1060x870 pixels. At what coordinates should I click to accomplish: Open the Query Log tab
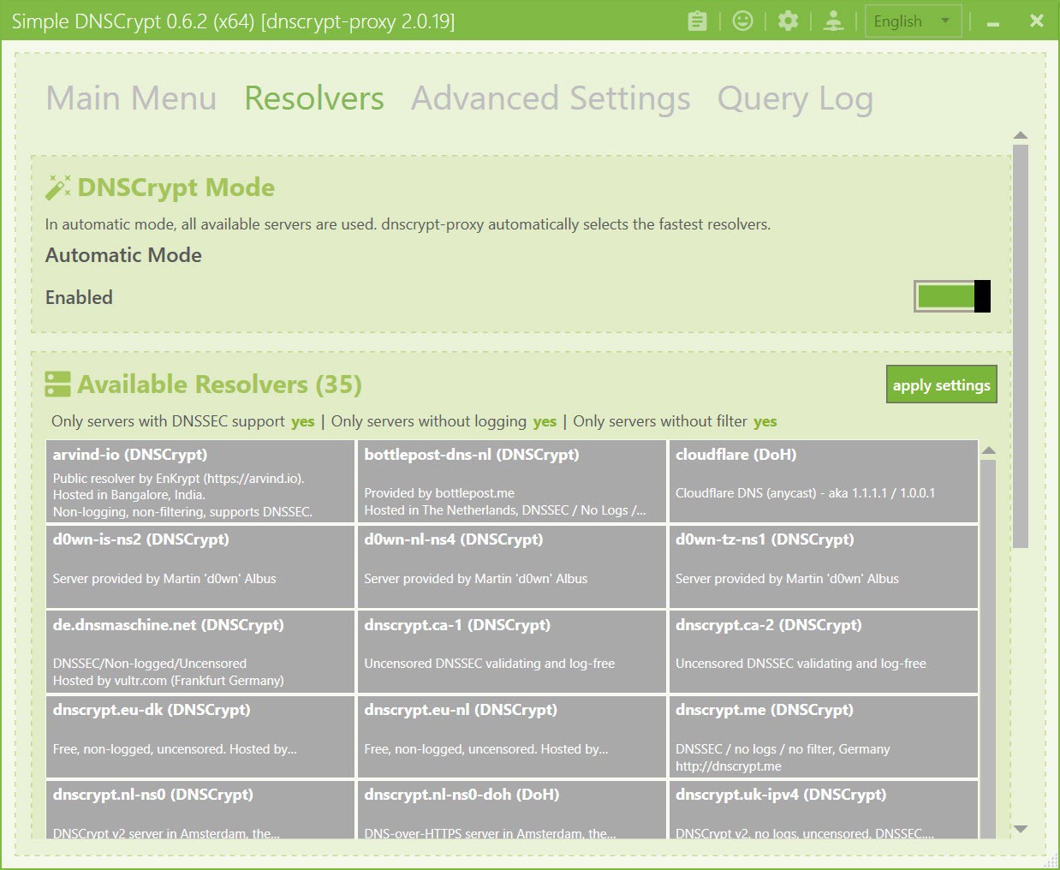795,98
